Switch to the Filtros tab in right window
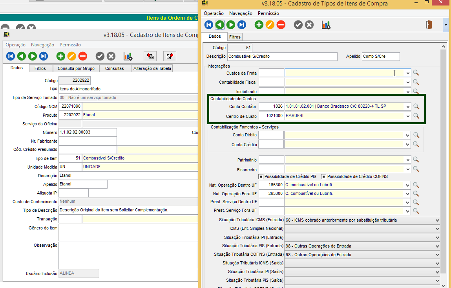Viewport: 451px width, 288px height. (x=235, y=37)
